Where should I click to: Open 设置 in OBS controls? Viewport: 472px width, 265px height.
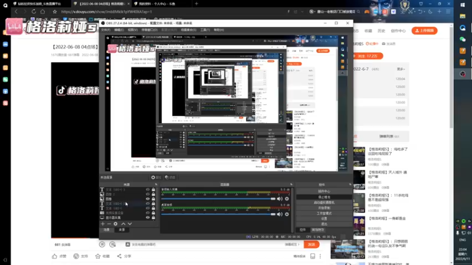[324, 218]
